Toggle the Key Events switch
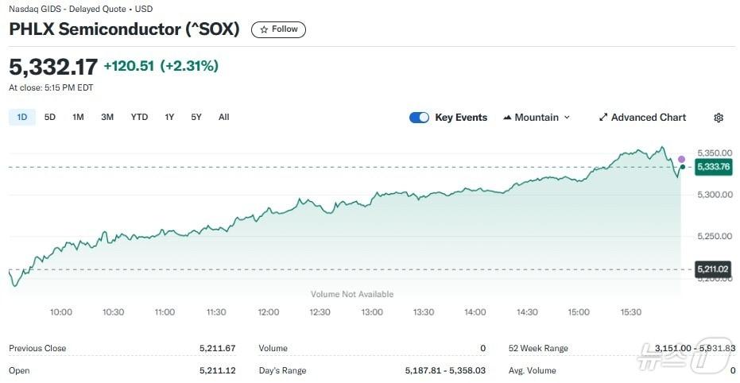The image size is (740, 383). click(419, 118)
